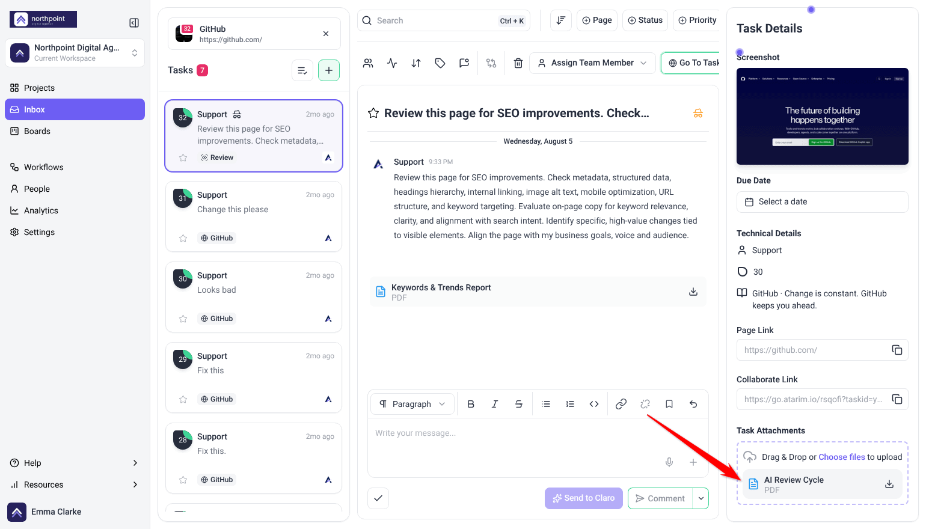Apply italic formatting in editor

(x=495, y=404)
